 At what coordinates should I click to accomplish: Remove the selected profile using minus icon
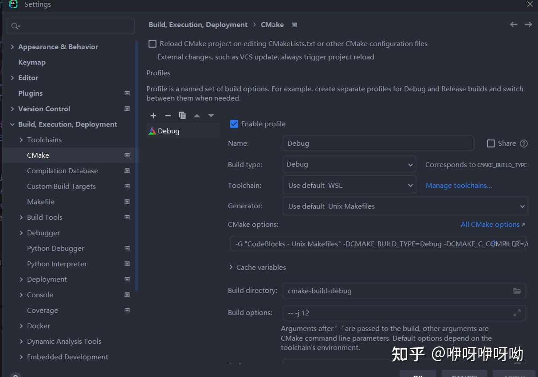pyautogui.click(x=168, y=115)
